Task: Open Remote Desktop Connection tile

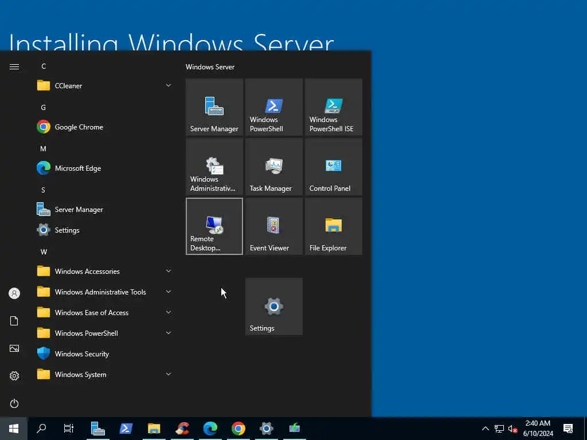Action: click(214, 226)
